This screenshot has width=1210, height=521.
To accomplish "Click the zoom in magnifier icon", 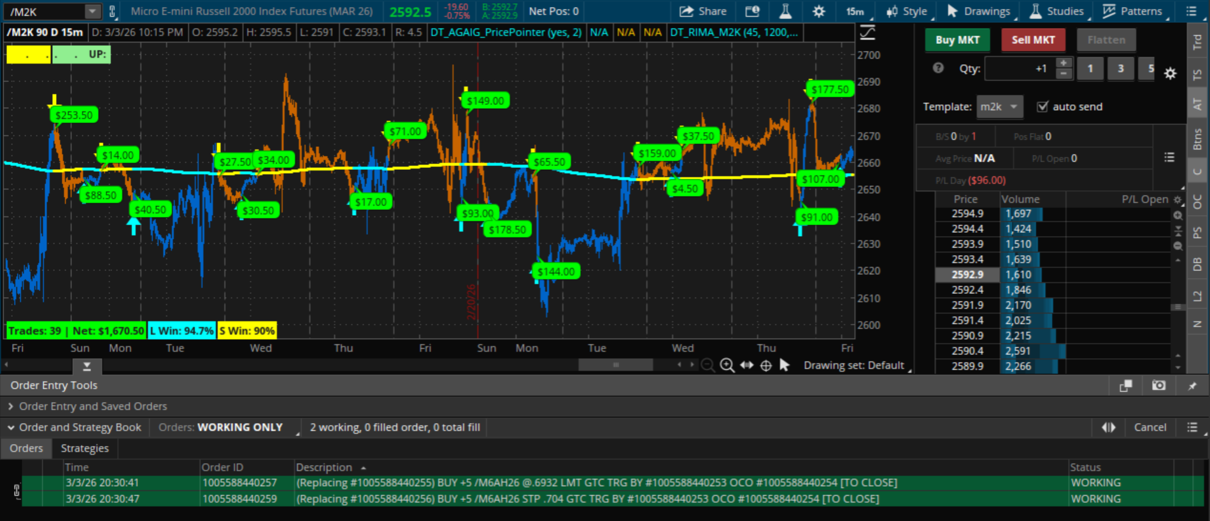I will pyautogui.click(x=727, y=365).
